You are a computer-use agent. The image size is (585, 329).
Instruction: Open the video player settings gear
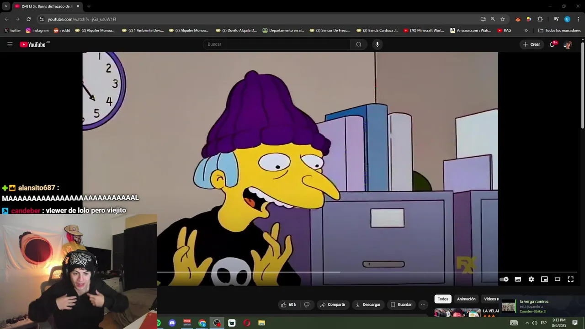(531, 279)
